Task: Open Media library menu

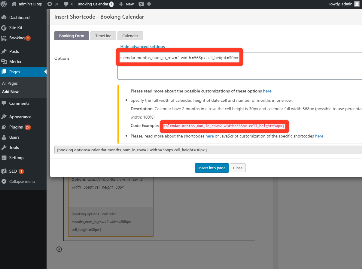Action: [x=23, y=62]
